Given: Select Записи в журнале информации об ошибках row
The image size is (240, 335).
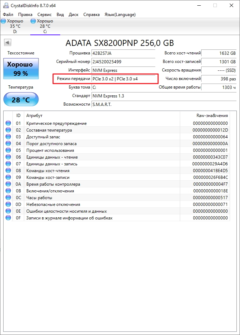Looking at the screenshot, I should [117, 218].
